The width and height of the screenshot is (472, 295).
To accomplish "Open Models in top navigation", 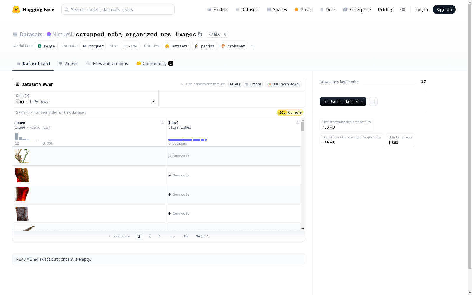I will [217, 9].
